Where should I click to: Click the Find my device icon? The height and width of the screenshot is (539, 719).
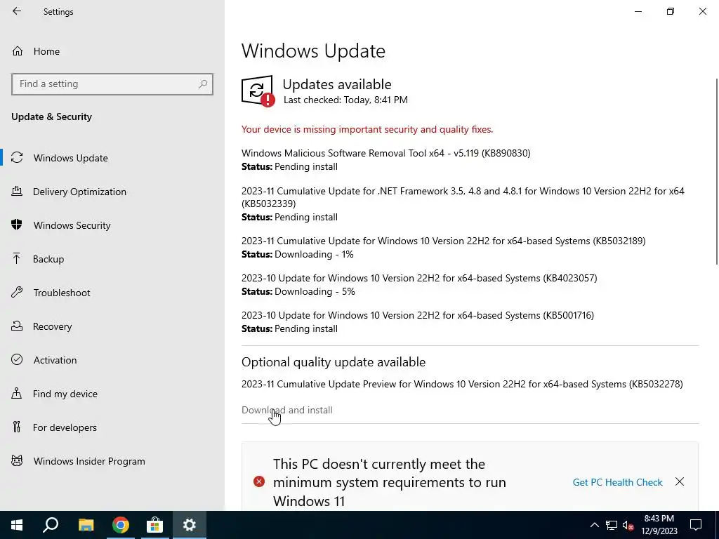[x=17, y=393]
